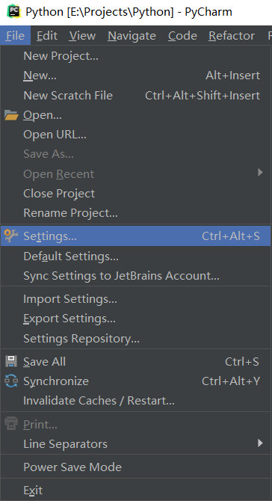Expand the Open Recent submenu arrow
This screenshot has height=501, width=272.
[260, 173]
